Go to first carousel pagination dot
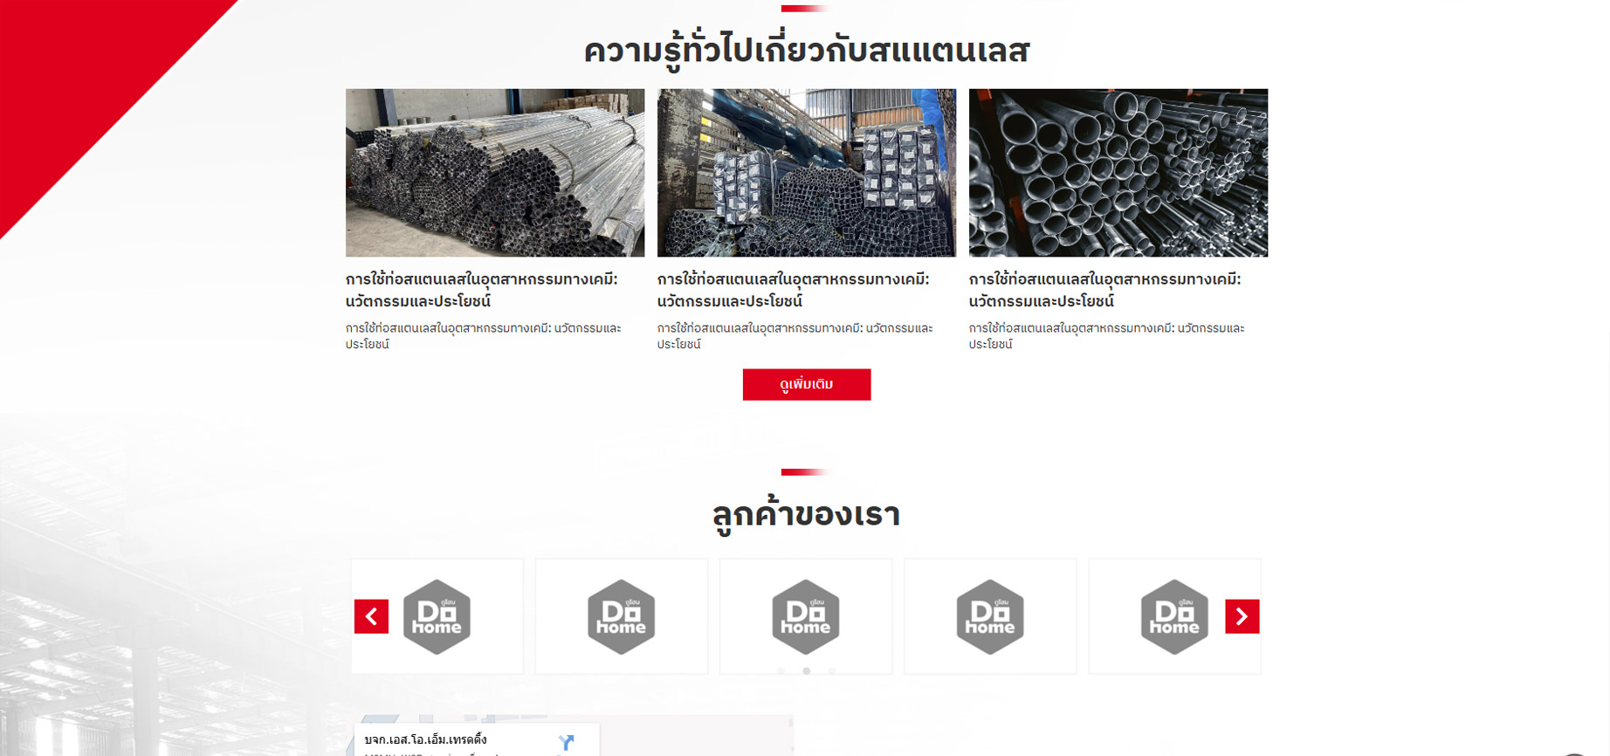1610x756 pixels. [x=781, y=671]
